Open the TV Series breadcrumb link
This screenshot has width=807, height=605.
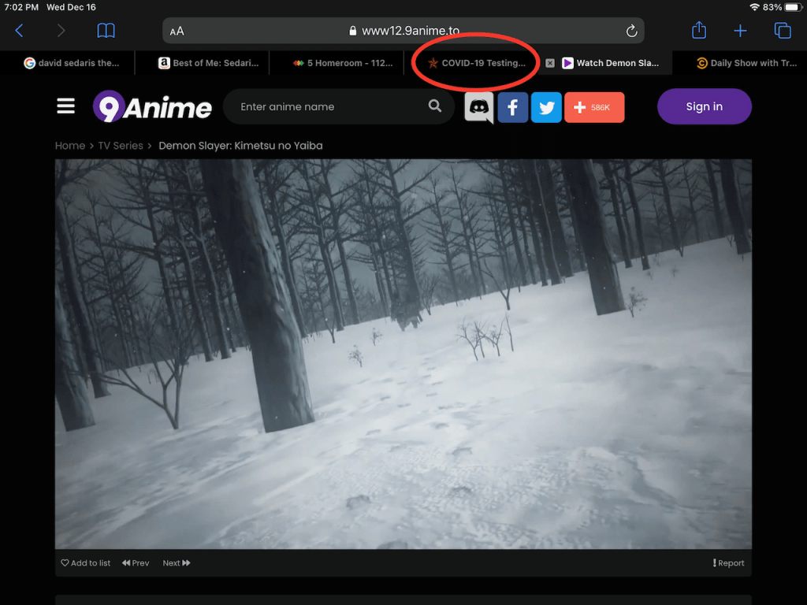pos(121,146)
